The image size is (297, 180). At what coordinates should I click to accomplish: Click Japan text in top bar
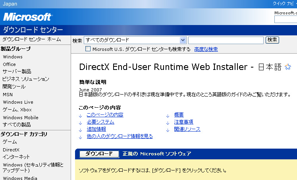10,4
